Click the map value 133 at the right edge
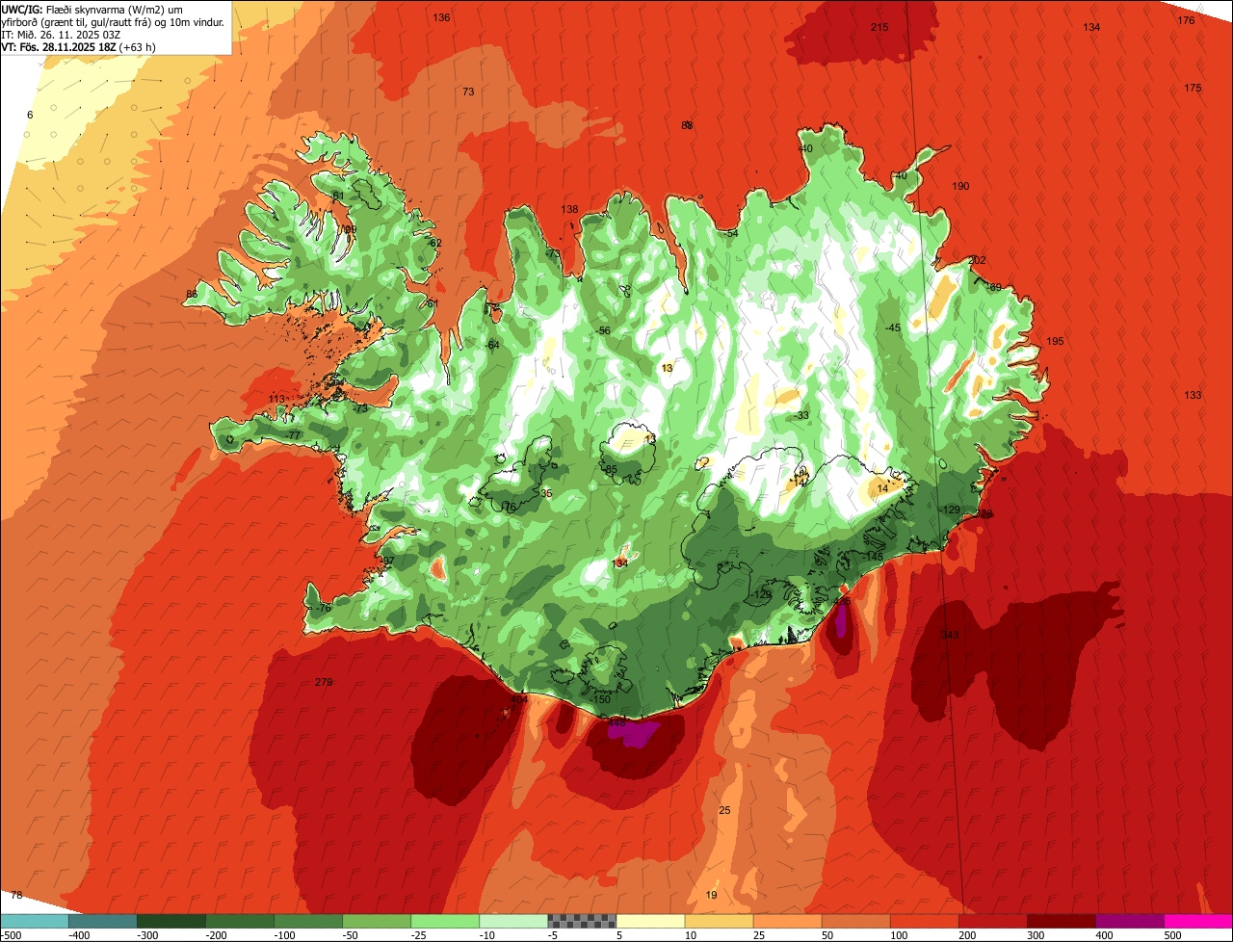The height and width of the screenshot is (942, 1233). click(1193, 395)
